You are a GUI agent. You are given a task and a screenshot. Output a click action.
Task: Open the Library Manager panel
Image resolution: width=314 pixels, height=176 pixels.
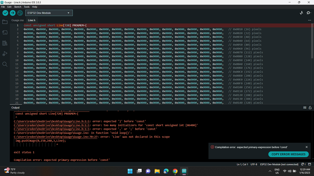5,43
